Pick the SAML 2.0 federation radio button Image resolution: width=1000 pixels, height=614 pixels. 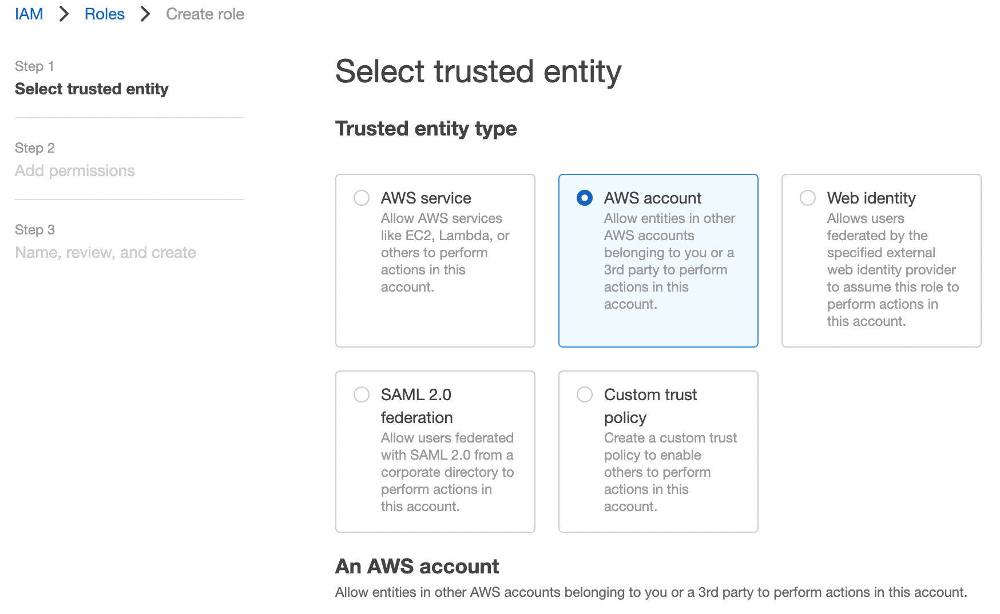pyautogui.click(x=362, y=394)
